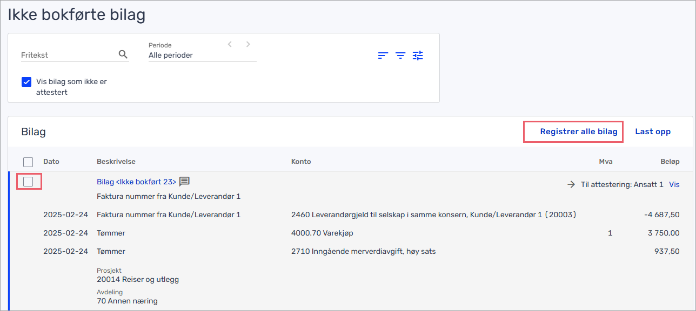Uncheck Vis bilag som ikke er attestert
Viewport: 696px width, 311px height.
[x=26, y=82]
